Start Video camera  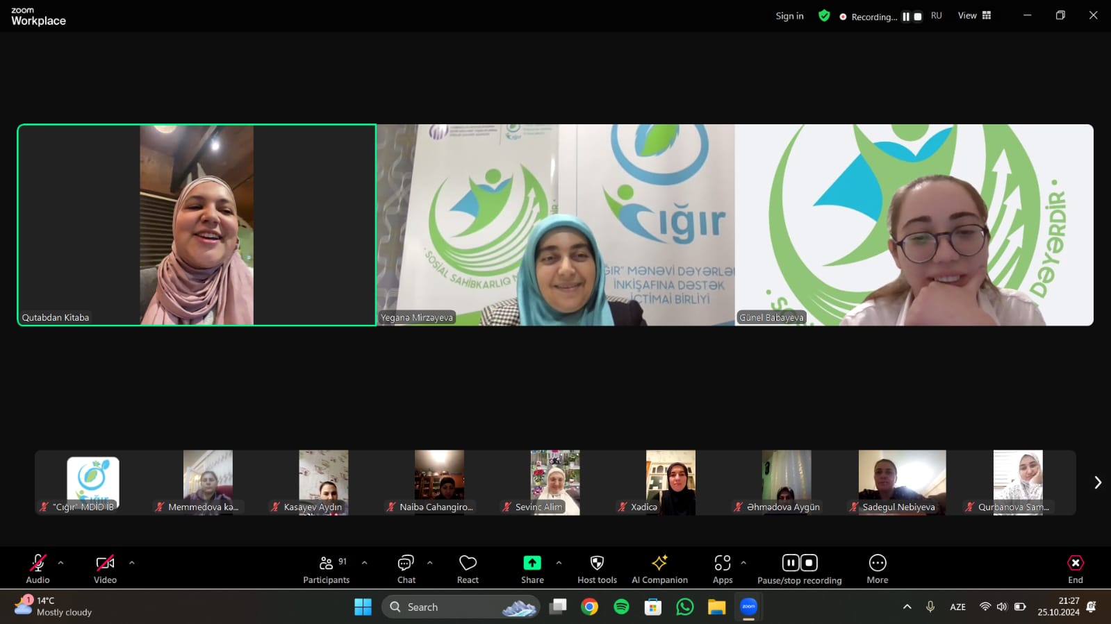(x=105, y=568)
